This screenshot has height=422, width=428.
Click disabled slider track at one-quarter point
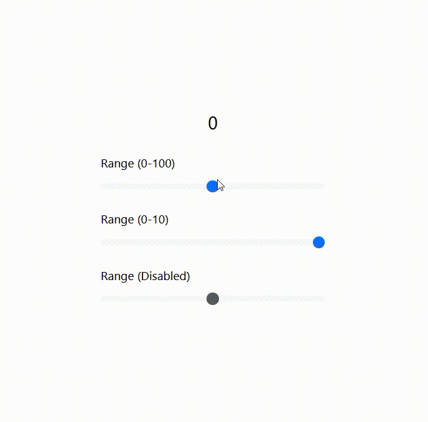click(157, 299)
